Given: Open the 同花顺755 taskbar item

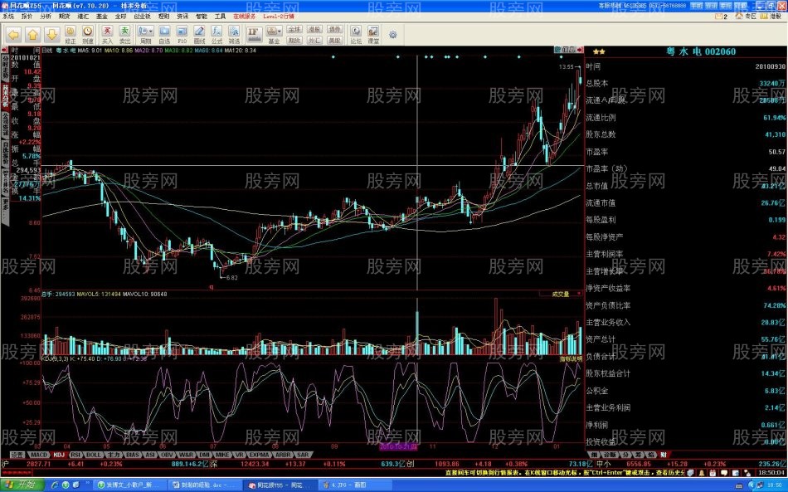Looking at the screenshot, I should pos(280,485).
